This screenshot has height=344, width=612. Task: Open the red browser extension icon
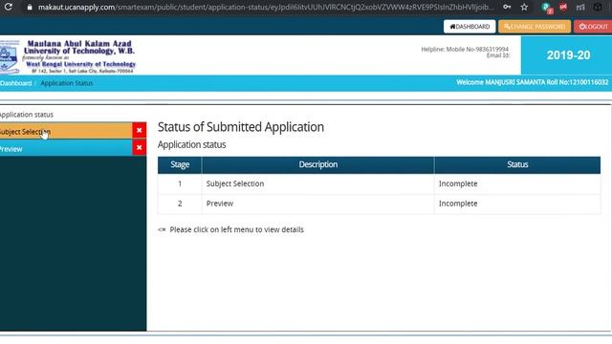point(563,7)
